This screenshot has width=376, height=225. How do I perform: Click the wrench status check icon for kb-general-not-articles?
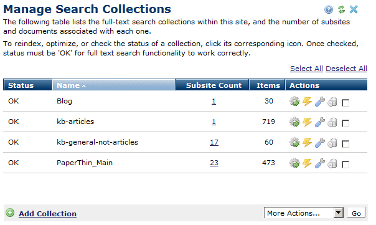pos(320,143)
